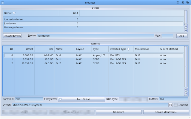Click the Add button
The height and width of the screenshot is (119, 191).
[182, 36]
